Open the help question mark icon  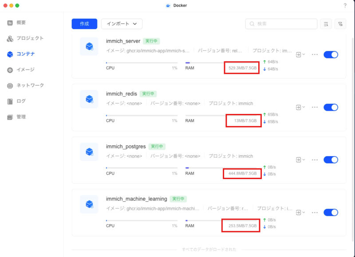pyautogui.click(x=345, y=6)
